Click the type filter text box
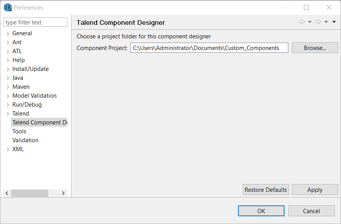The width and height of the screenshot is (341, 224). [x=35, y=22]
